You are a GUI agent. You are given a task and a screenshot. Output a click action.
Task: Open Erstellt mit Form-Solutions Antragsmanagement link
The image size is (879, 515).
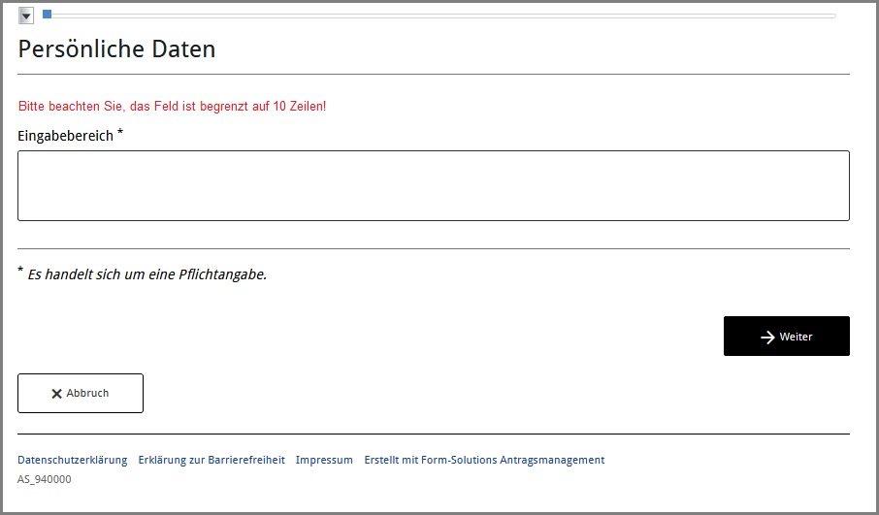click(x=484, y=460)
